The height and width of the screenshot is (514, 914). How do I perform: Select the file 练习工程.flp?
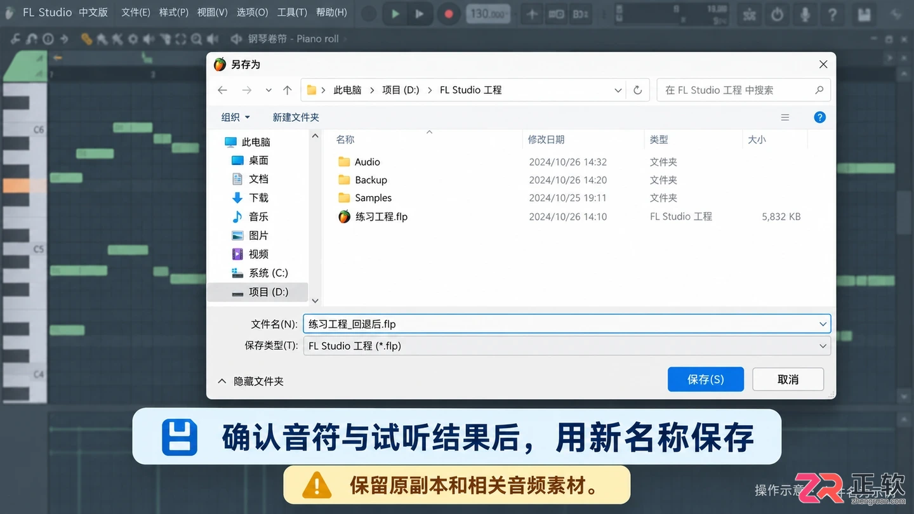(x=381, y=216)
